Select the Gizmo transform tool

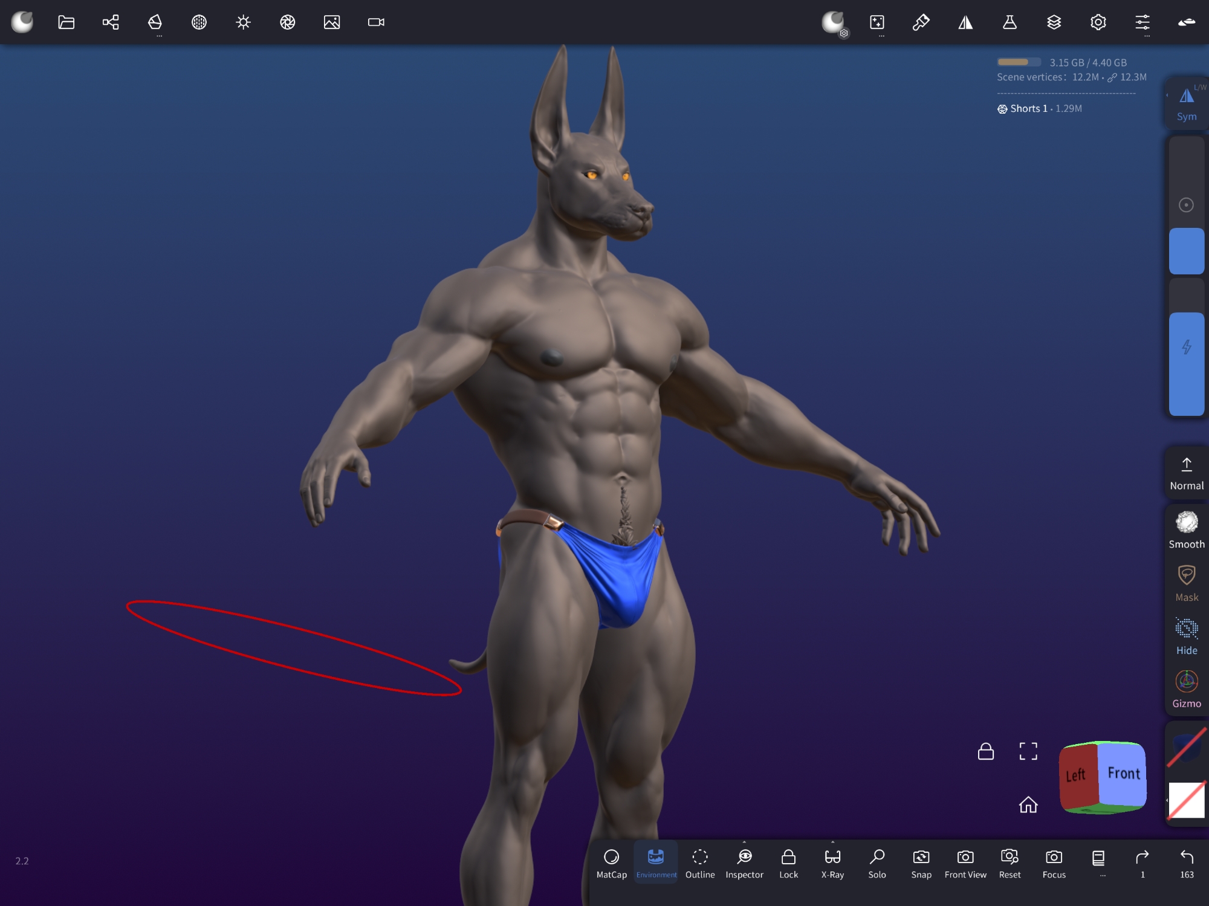(1186, 689)
